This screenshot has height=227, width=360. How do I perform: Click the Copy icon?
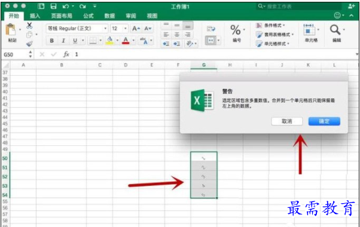point(29,35)
